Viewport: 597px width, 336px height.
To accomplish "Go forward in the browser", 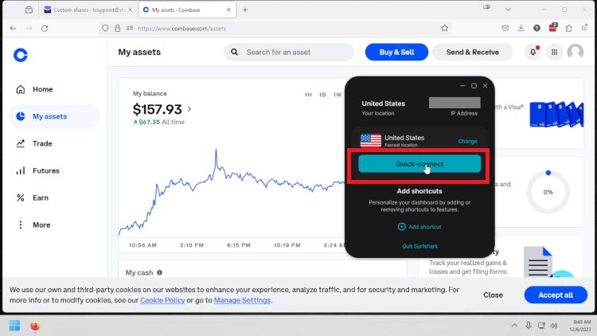I will pyautogui.click(x=29, y=28).
